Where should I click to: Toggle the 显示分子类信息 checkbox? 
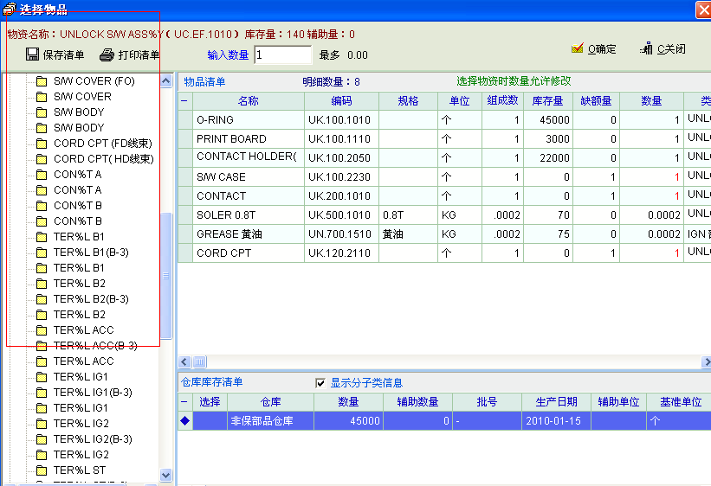tap(320, 382)
